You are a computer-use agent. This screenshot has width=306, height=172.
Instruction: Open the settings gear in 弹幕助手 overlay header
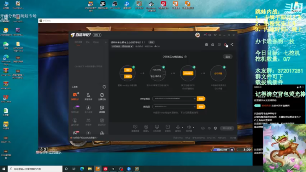[300, 87]
